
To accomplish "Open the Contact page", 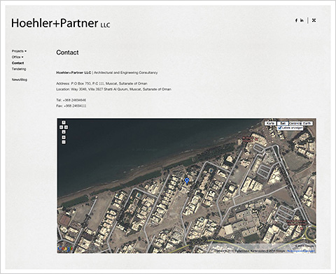I will pyautogui.click(x=17, y=63).
